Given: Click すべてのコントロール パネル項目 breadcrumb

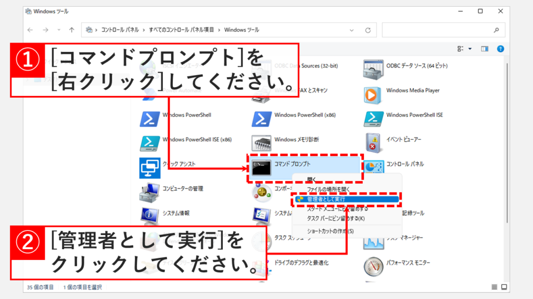Looking at the screenshot, I should [x=182, y=30].
